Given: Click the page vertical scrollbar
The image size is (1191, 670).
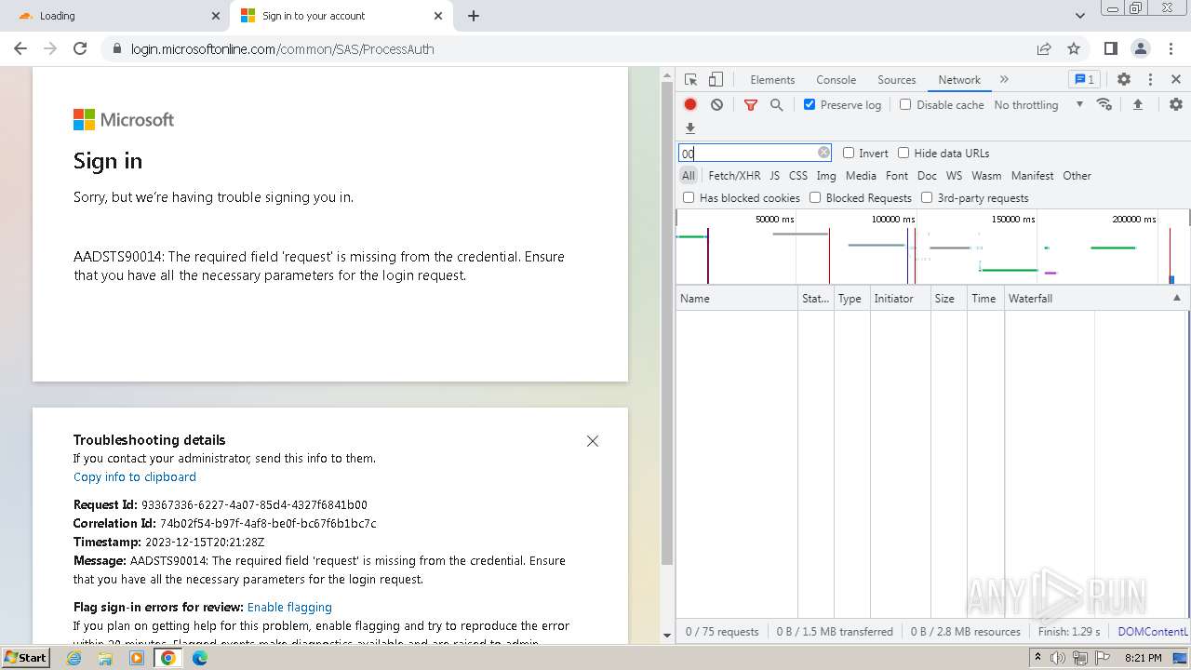Looking at the screenshot, I should coord(666,326).
